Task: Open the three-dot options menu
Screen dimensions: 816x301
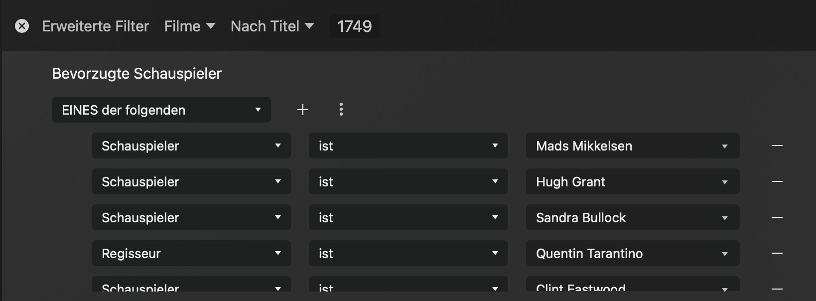Action: coord(341,110)
